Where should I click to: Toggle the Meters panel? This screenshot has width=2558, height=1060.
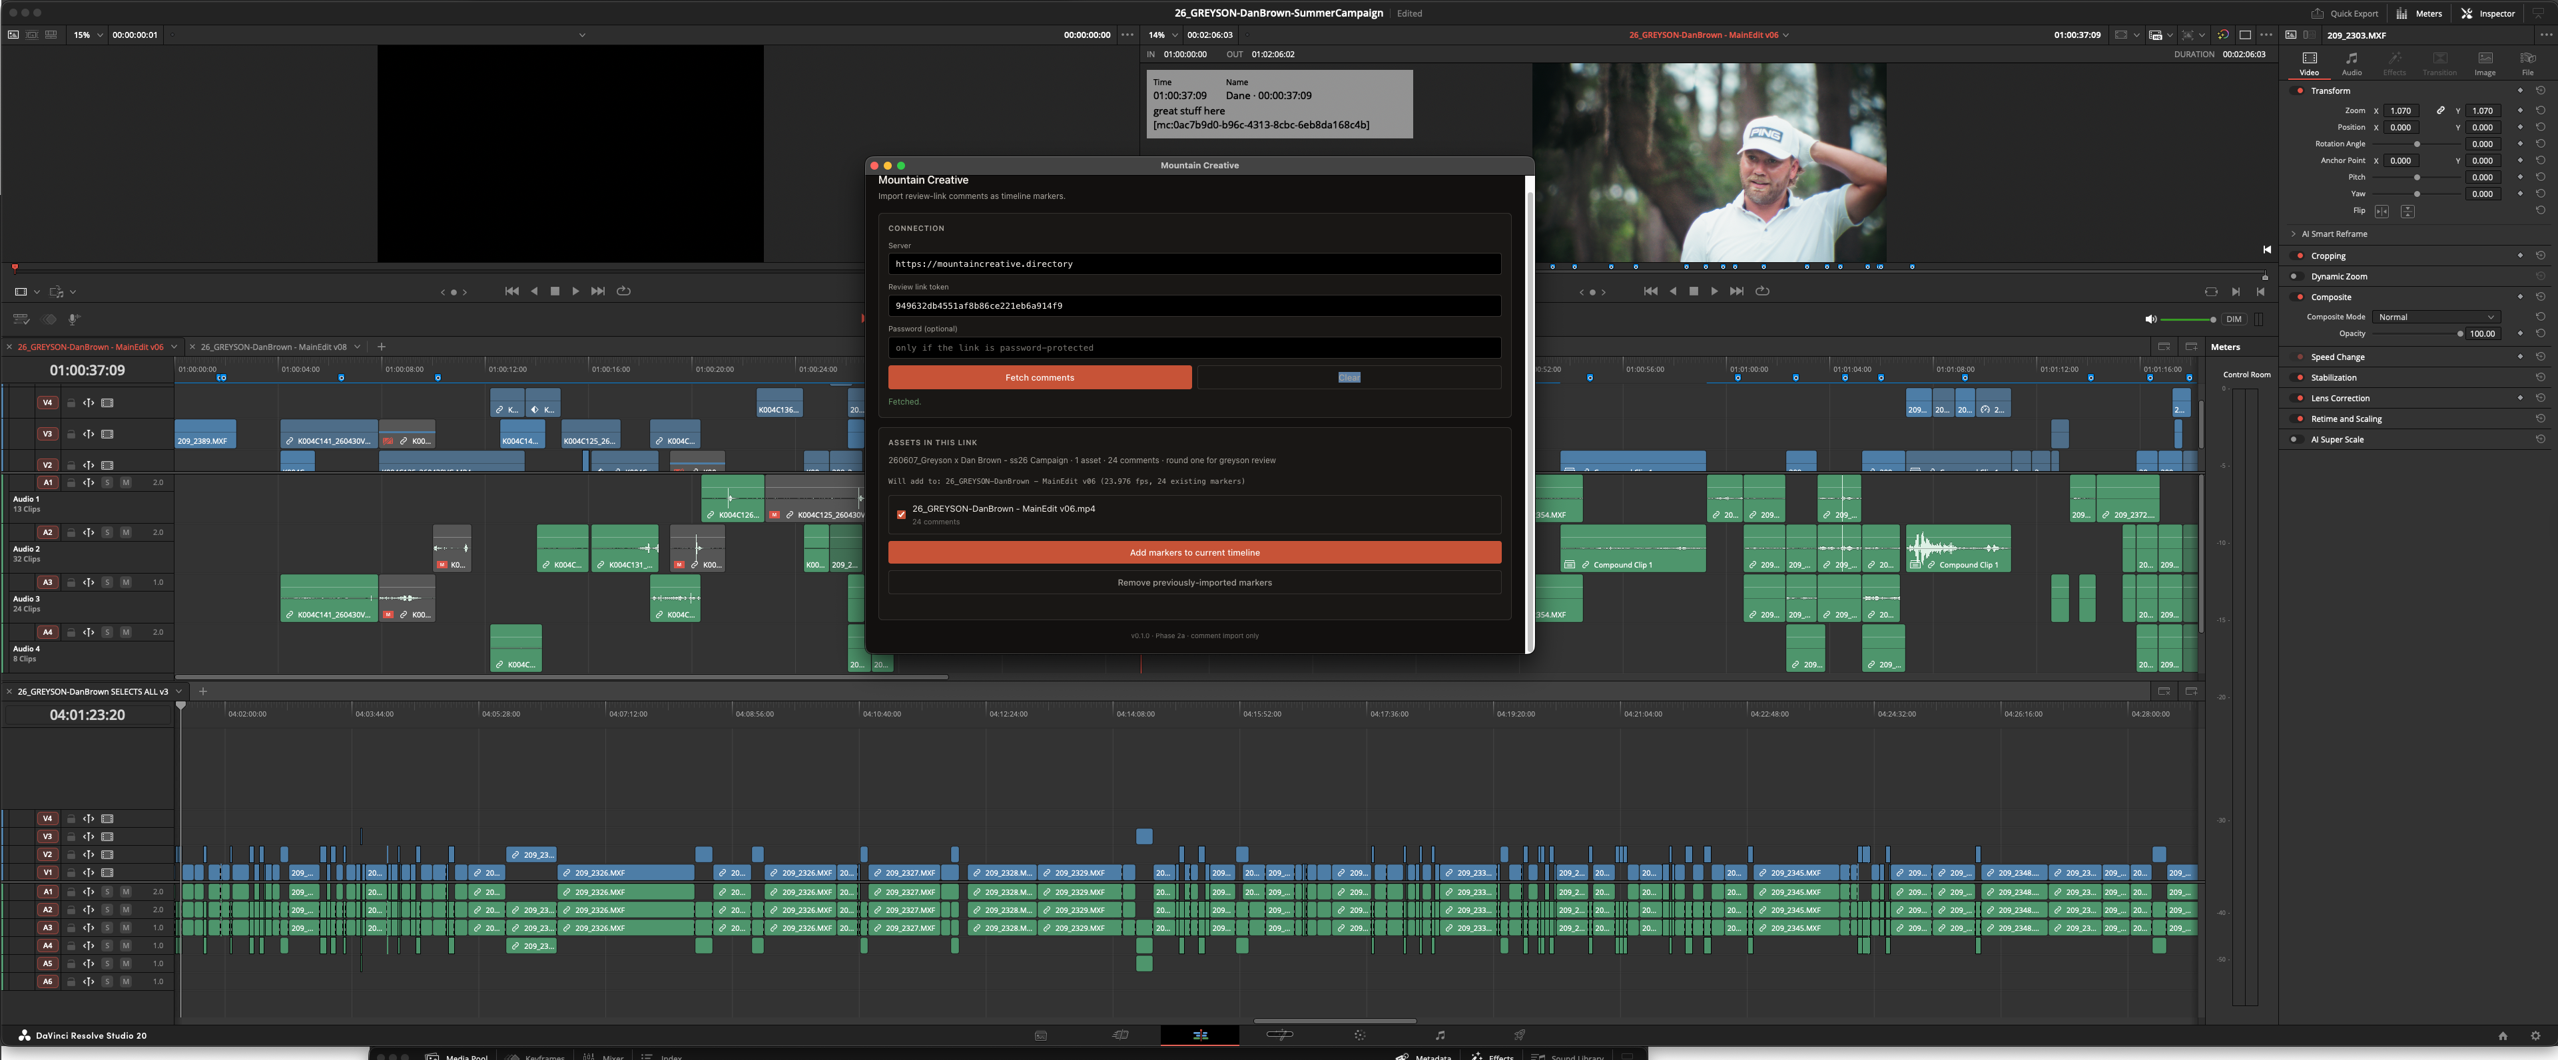[x=2419, y=13]
